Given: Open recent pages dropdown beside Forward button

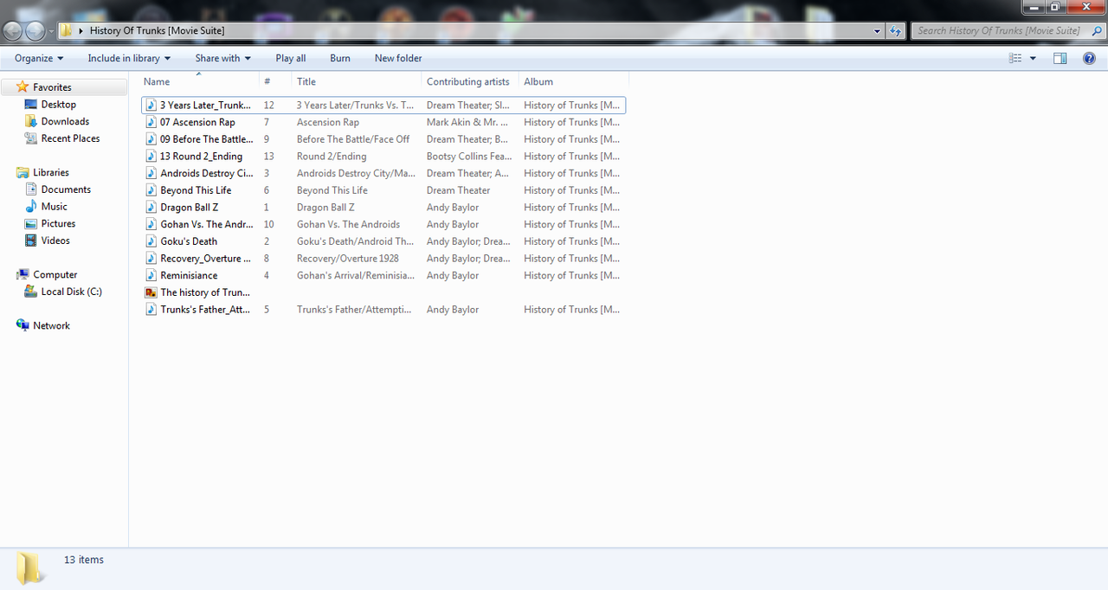Looking at the screenshot, I should coord(51,31).
